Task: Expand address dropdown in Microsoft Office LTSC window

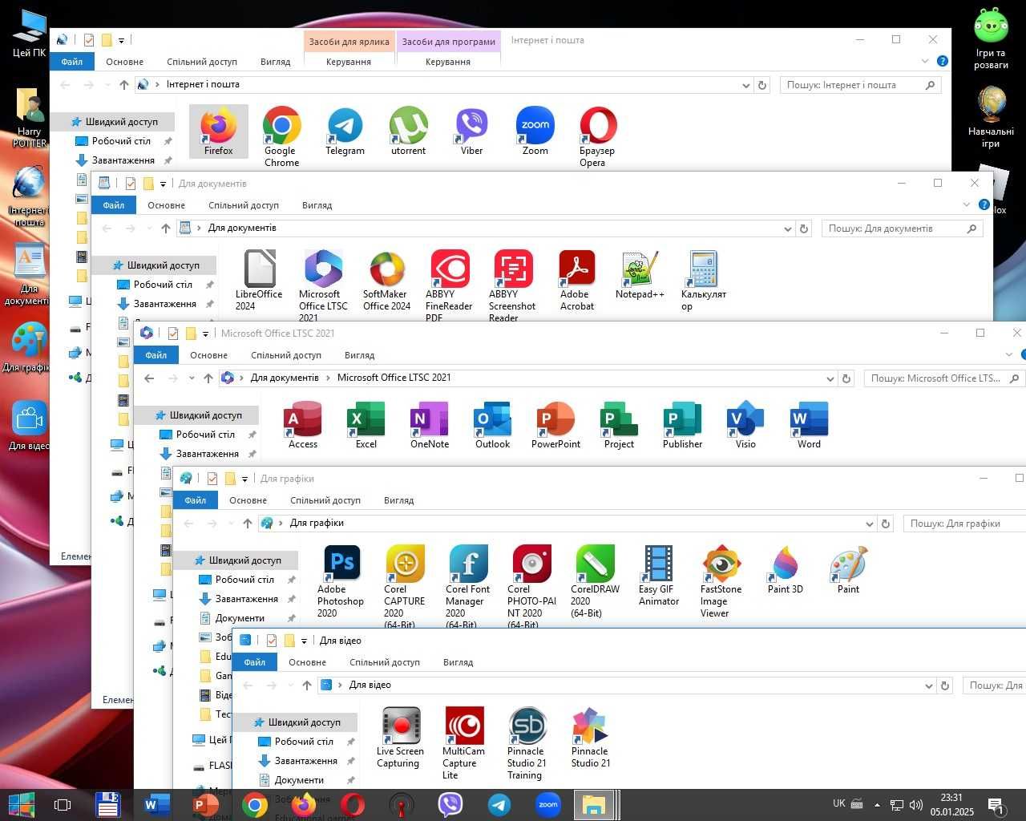Action: [x=830, y=378]
